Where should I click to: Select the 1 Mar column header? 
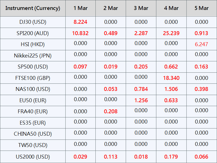pos(81,8)
